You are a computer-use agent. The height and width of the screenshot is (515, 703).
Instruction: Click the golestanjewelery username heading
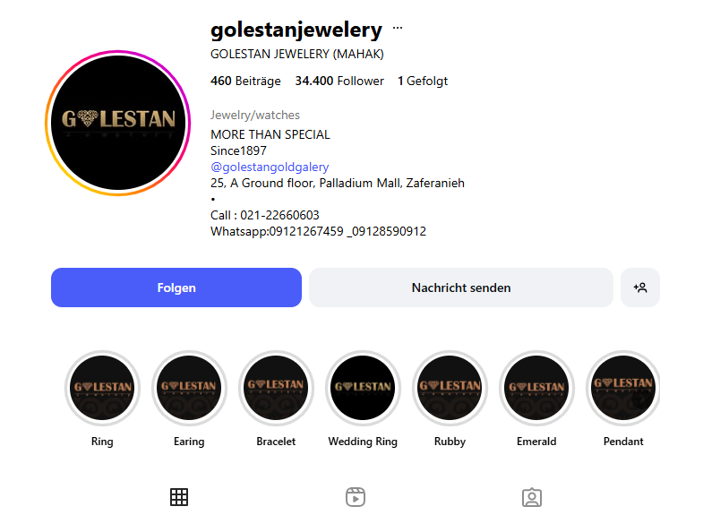(x=296, y=30)
